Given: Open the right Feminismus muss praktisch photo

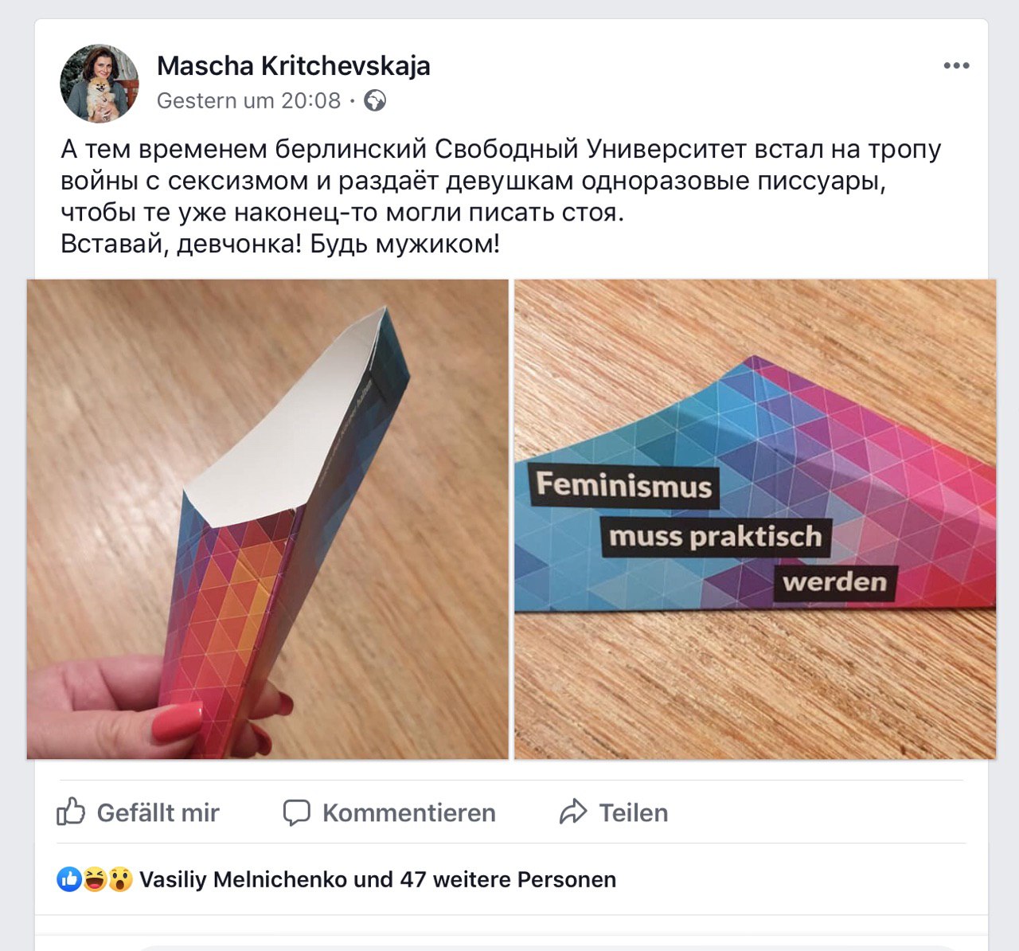Looking at the screenshot, I should 755,519.
